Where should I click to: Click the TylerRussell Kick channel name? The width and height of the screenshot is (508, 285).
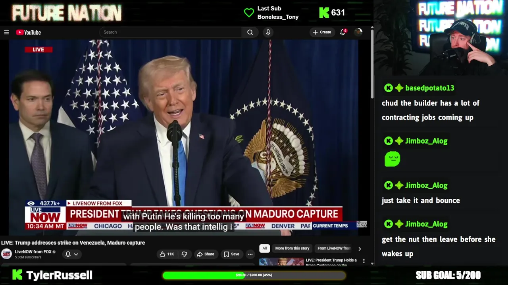pyautogui.click(x=59, y=275)
